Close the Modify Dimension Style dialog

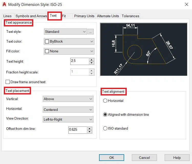click(186, 4)
